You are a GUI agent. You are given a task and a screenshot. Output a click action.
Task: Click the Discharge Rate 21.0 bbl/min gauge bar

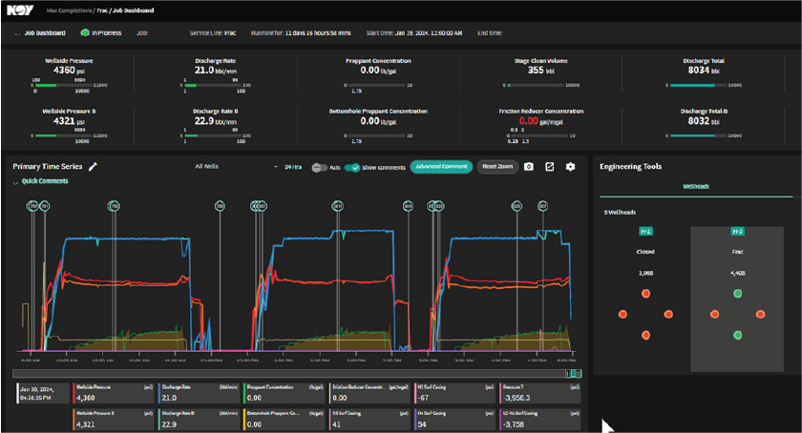(213, 86)
